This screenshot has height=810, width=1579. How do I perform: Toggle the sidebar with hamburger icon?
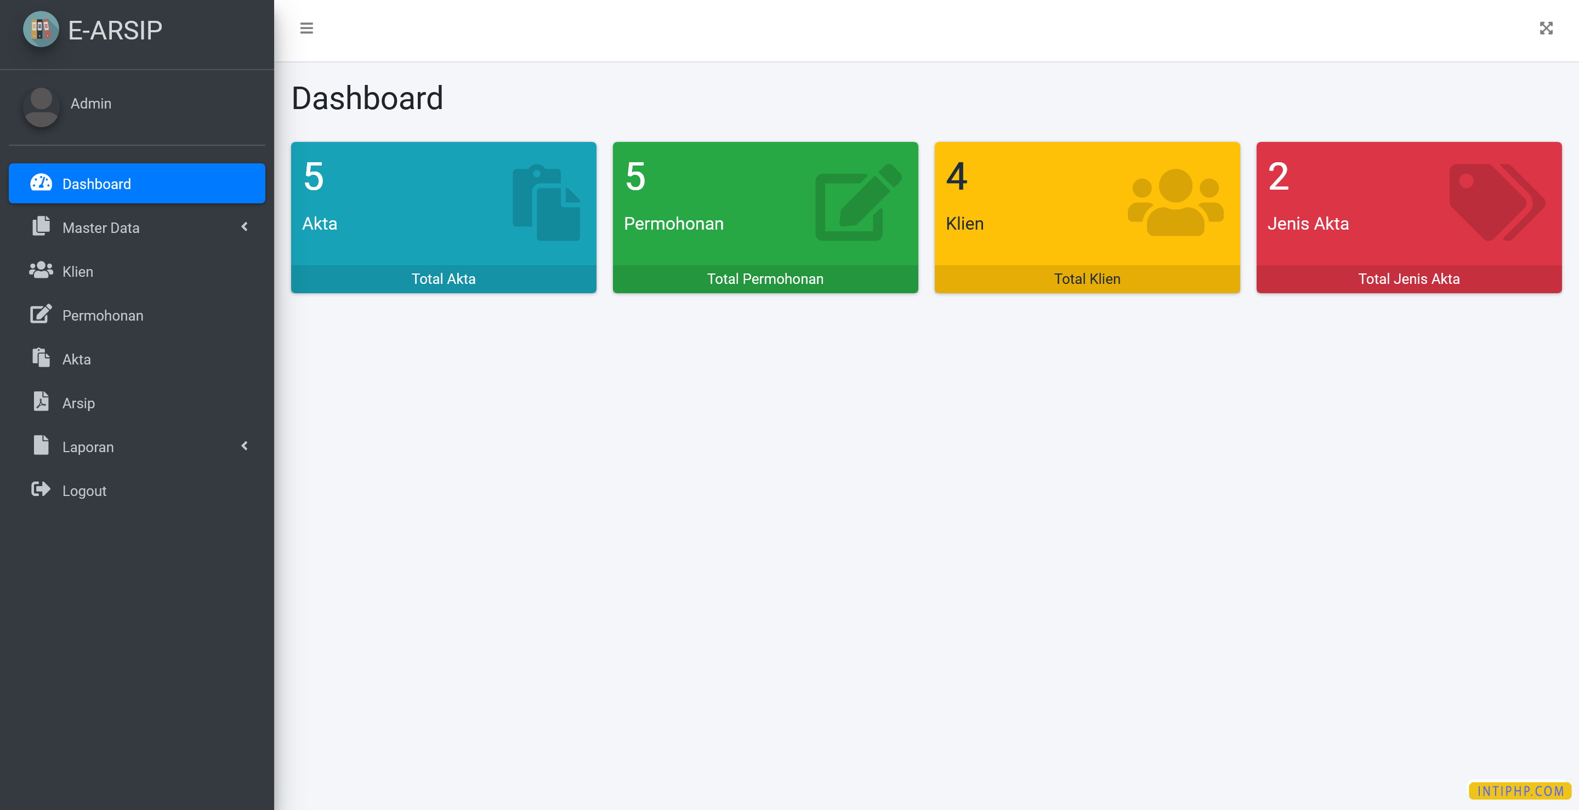tap(306, 28)
